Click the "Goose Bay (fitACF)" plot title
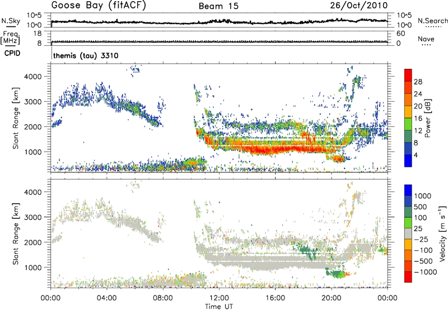This screenshot has height=310, width=448. (99, 6)
